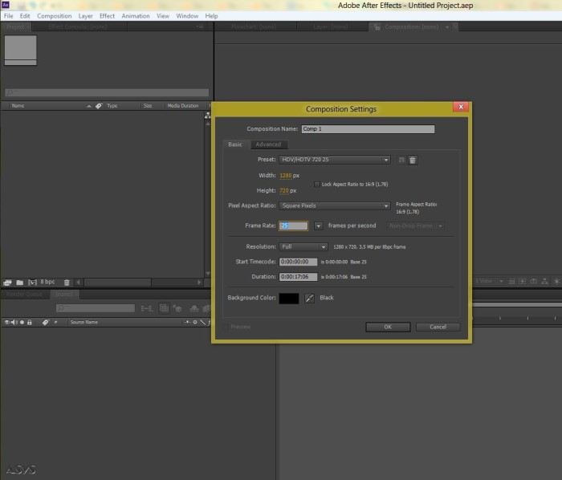Click the timeline label tag column icon
This screenshot has height=480, width=562.
click(x=46, y=323)
